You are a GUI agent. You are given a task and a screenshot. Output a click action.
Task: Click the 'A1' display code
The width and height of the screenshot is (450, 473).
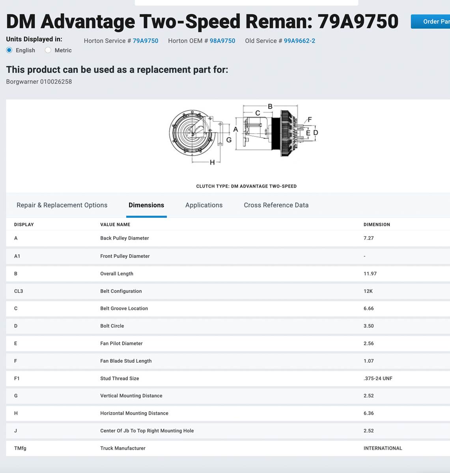pos(17,256)
